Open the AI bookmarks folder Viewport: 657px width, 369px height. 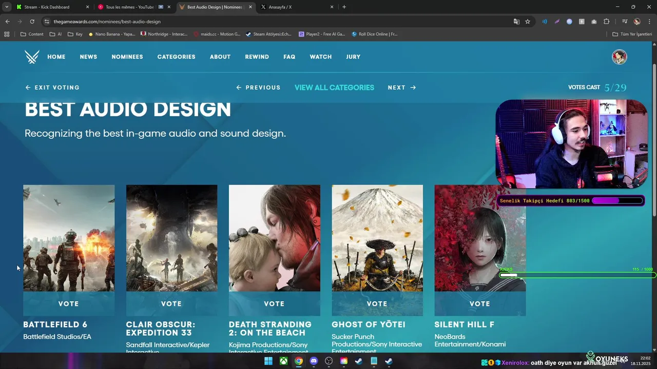(x=55, y=34)
